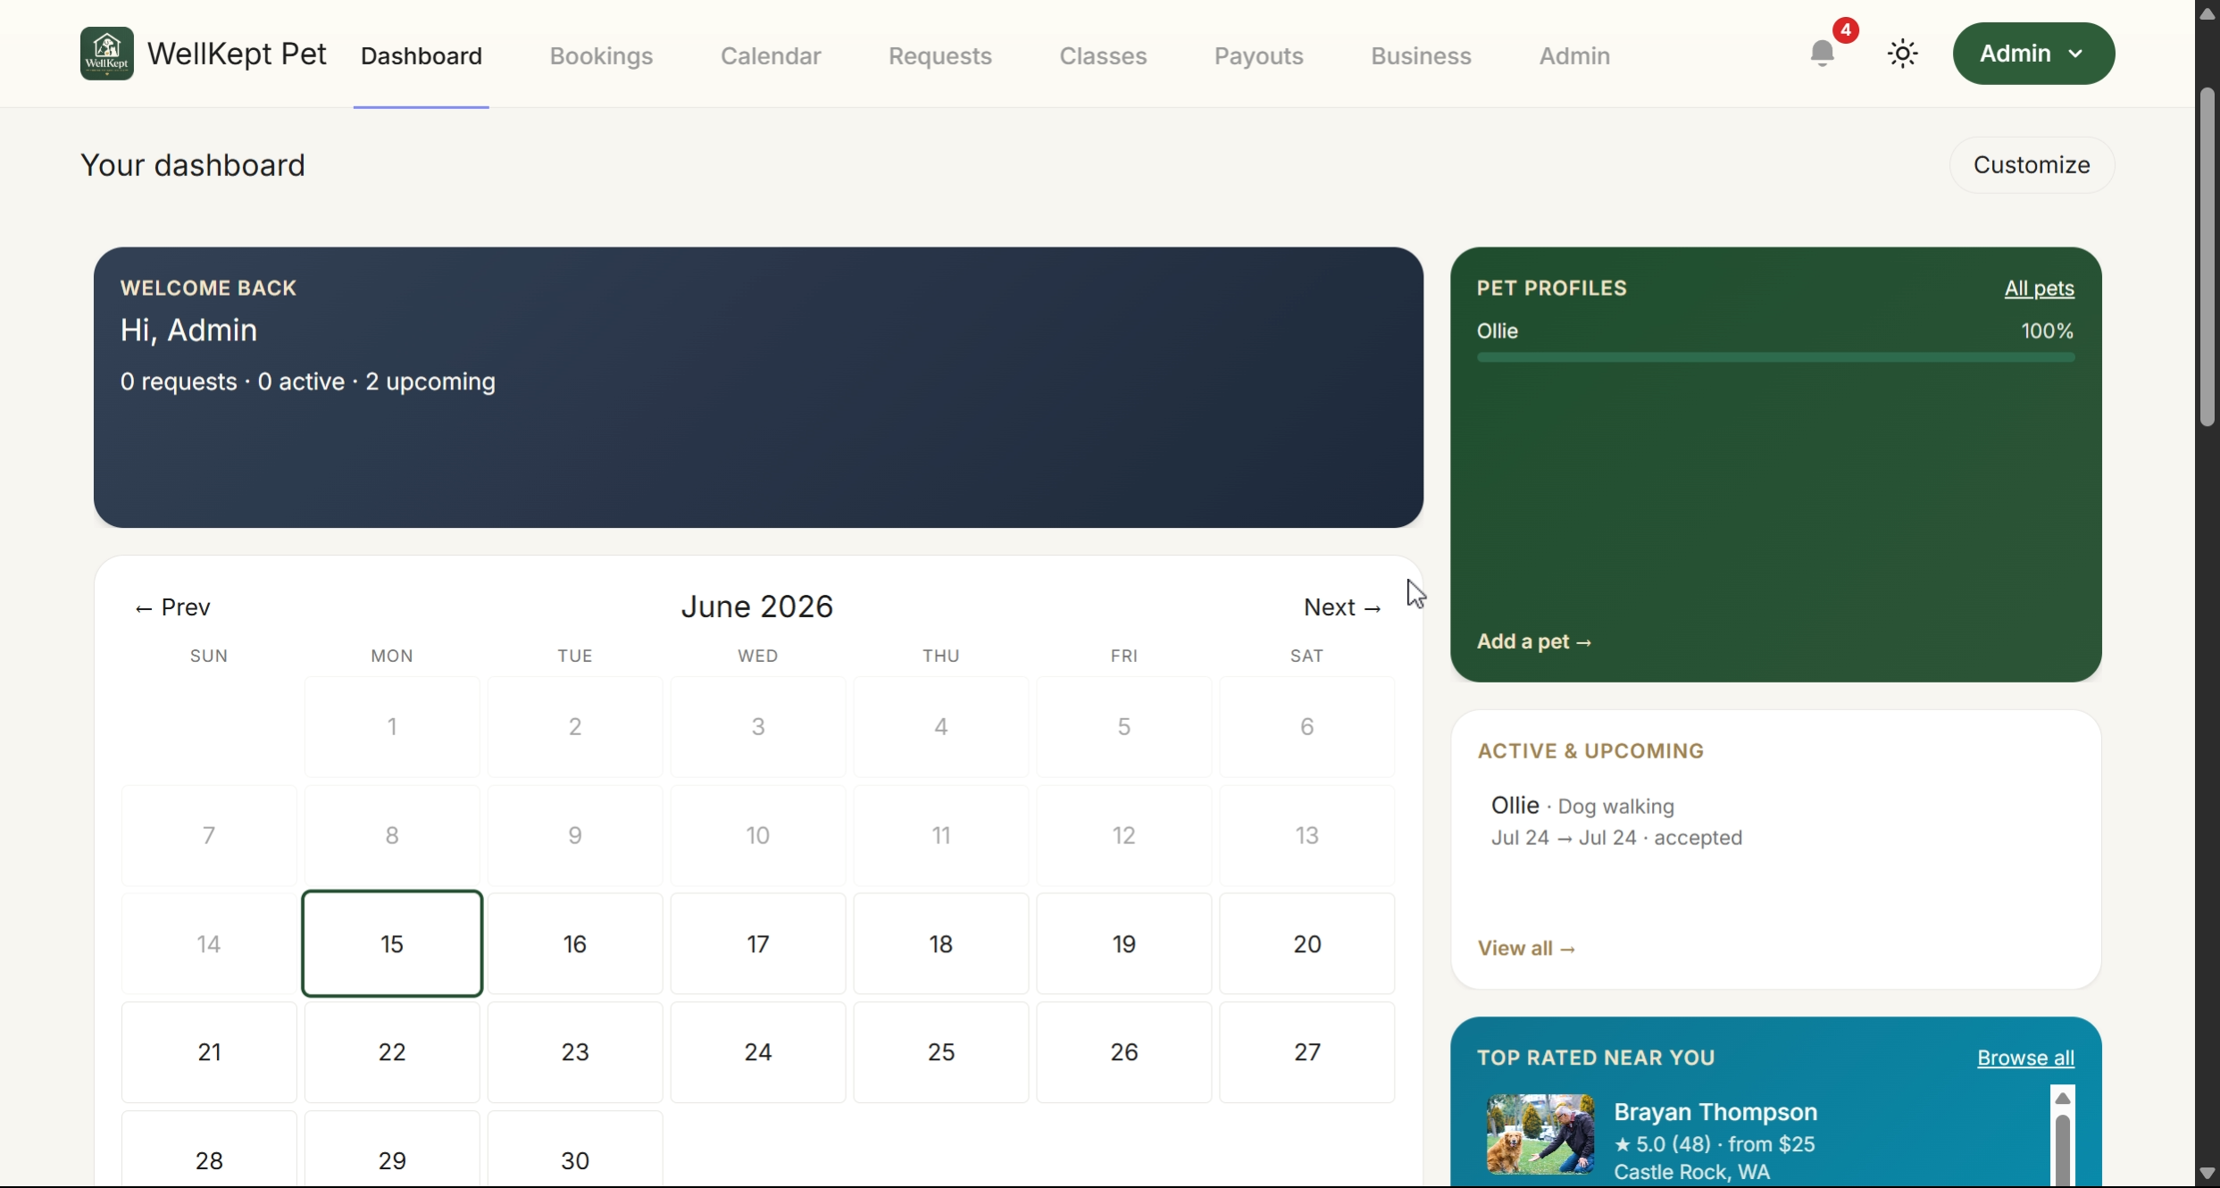
Task: Click the Ollie pet profile name
Action: [x=1498, y=331]
